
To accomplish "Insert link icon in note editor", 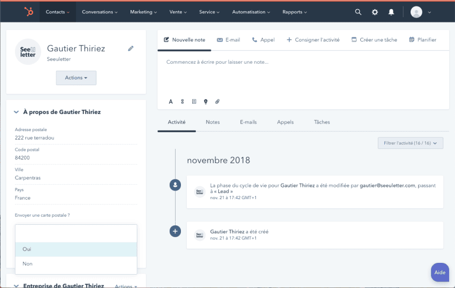I will [182, 102].
